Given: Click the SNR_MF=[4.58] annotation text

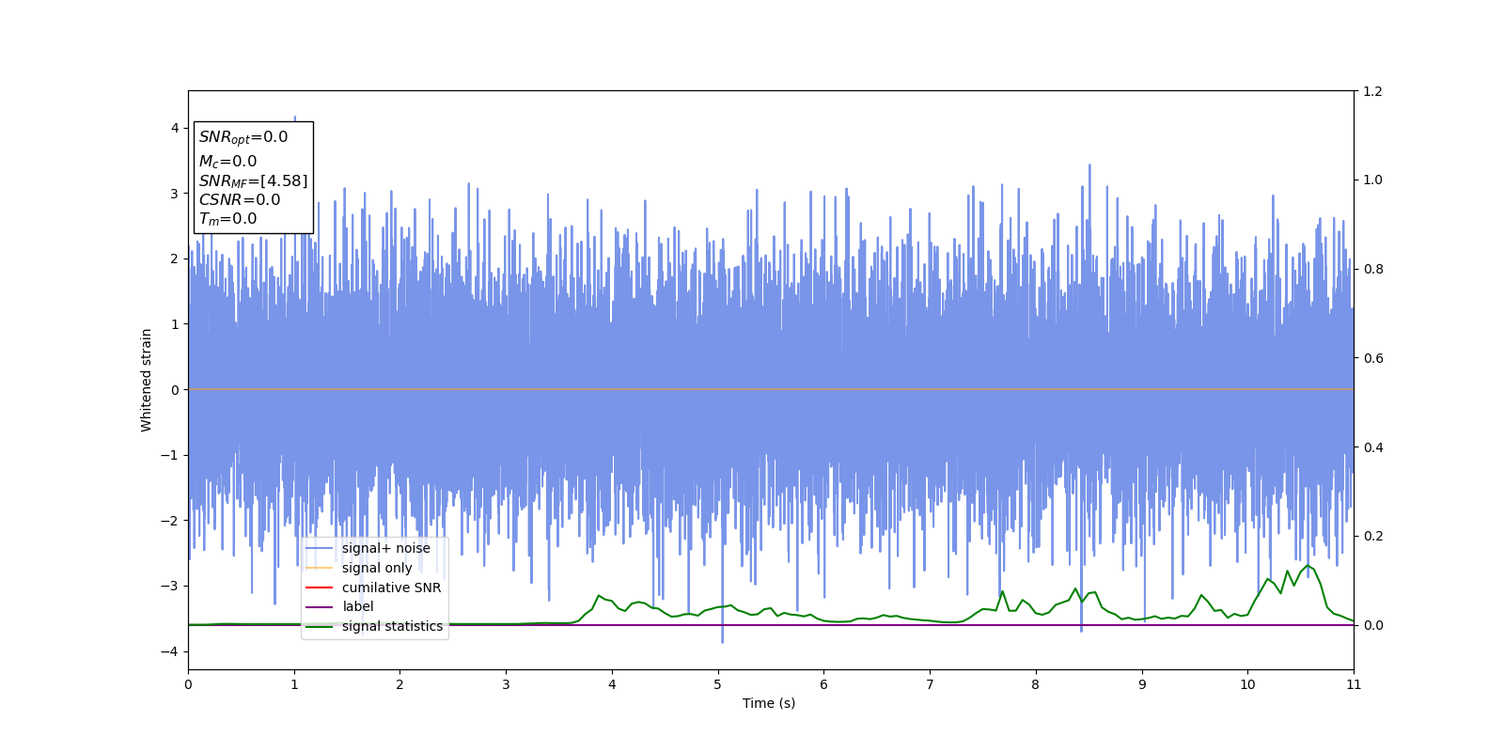Looking at the screenshot, I should pos(253,180).
